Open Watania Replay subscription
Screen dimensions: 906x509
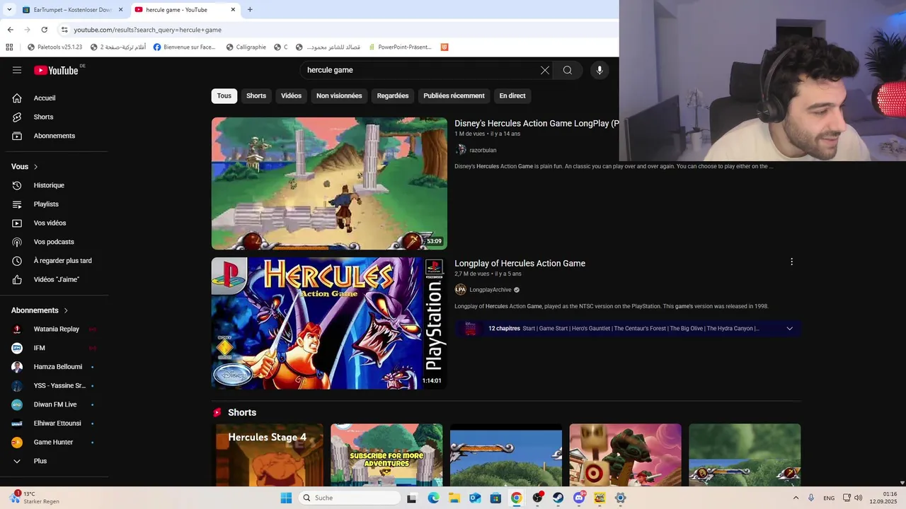[55, 329]
